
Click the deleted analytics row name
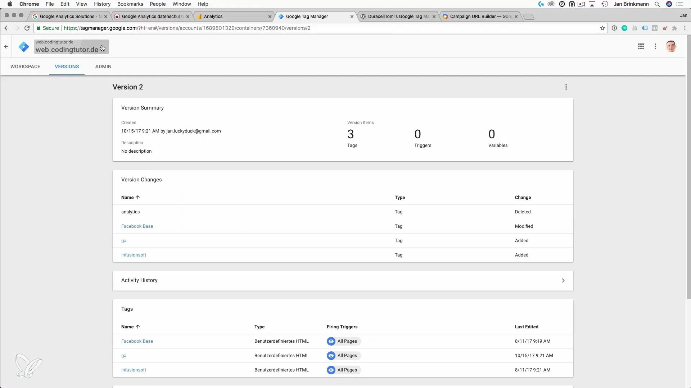tap(130, 212)
